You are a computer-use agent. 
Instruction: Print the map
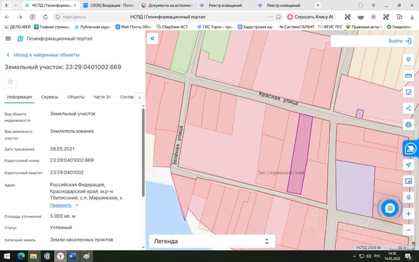tap(408, 125)
